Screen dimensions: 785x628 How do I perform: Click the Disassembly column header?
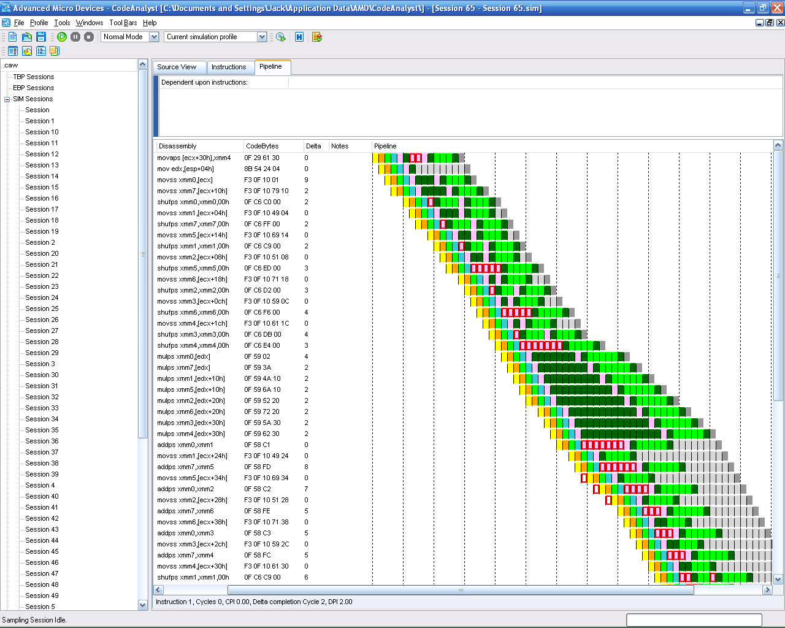click(199, 146)
